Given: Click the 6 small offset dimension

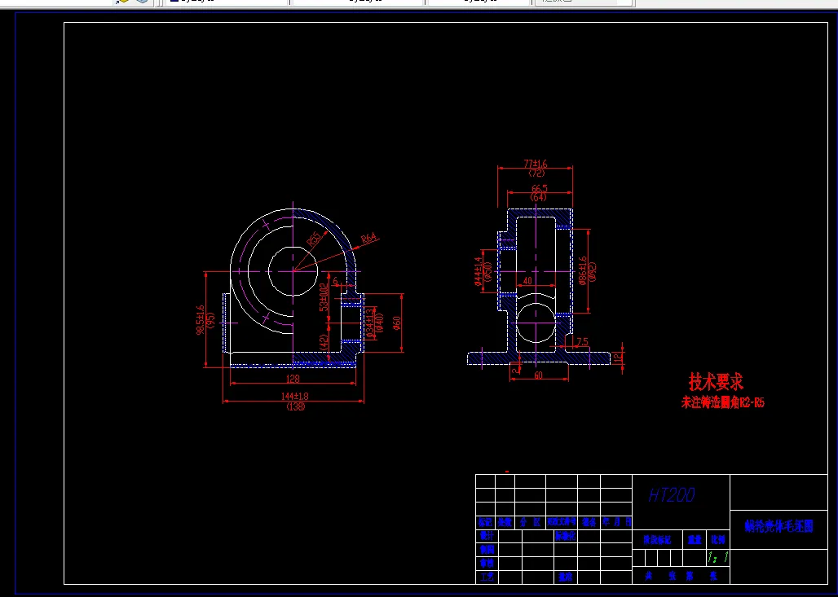Looking at the screenshot, I should (336, 282).
